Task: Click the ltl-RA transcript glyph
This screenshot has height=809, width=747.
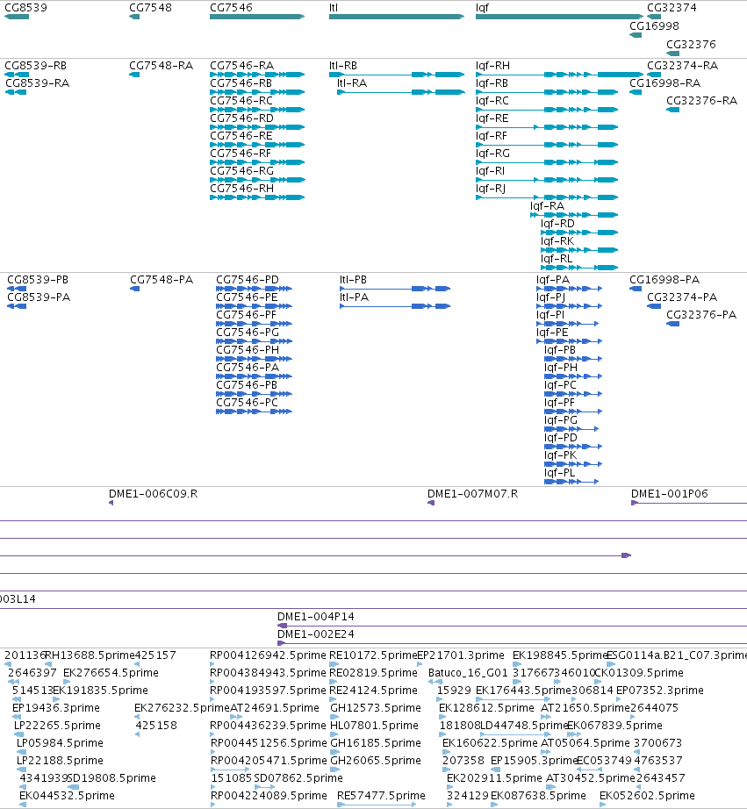Action: 400,92
